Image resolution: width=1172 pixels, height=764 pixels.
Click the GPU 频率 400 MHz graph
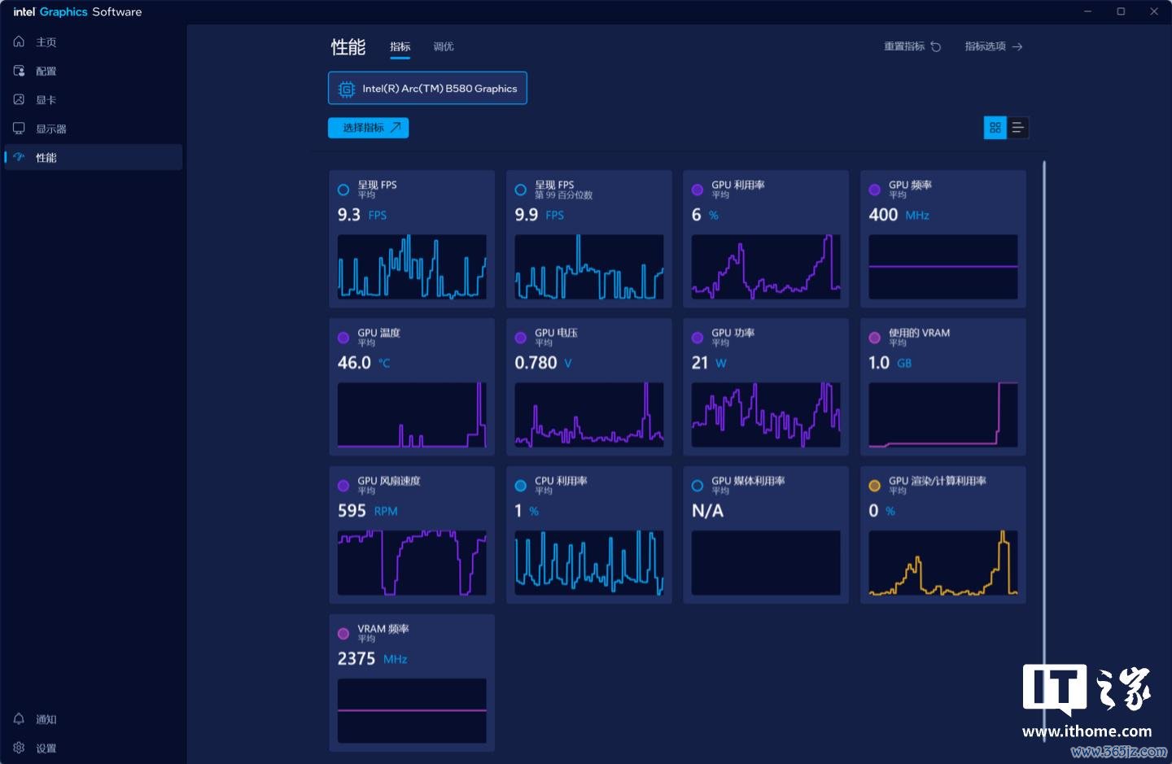pos(943,267)
